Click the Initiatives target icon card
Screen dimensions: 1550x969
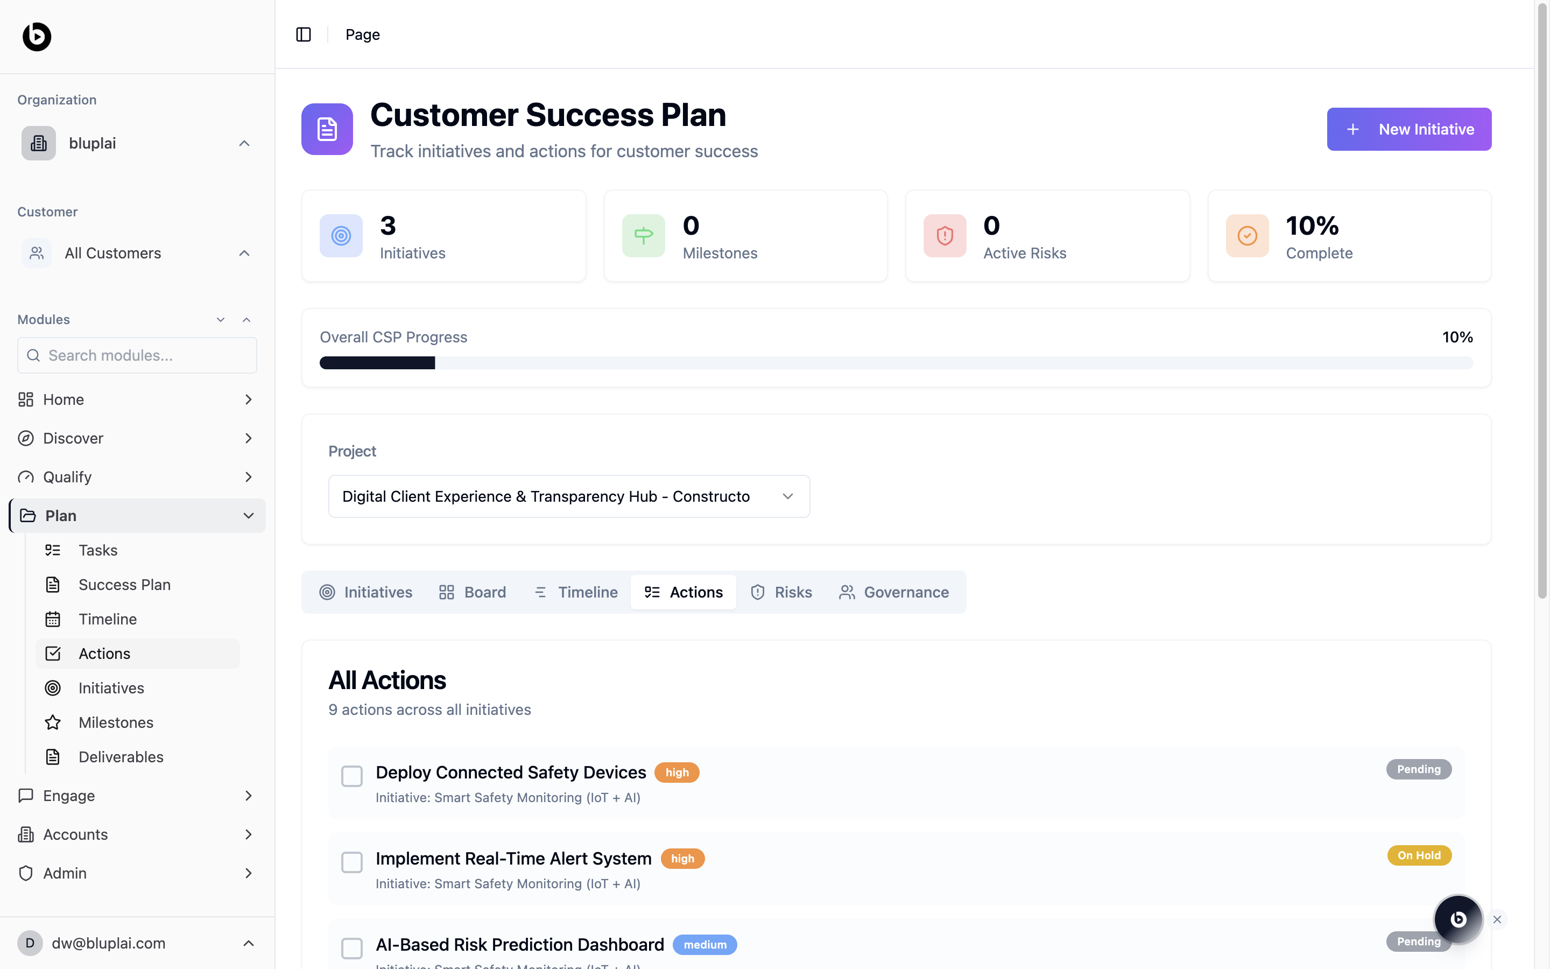341,236
